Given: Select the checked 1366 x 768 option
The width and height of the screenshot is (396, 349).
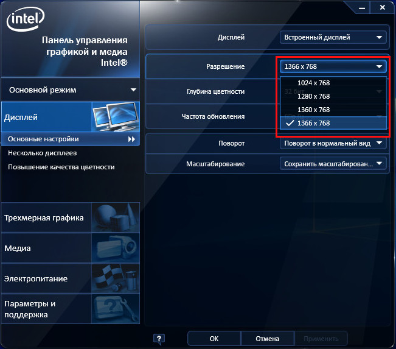Looking at the screenshot, I should [x=333, y=123].
